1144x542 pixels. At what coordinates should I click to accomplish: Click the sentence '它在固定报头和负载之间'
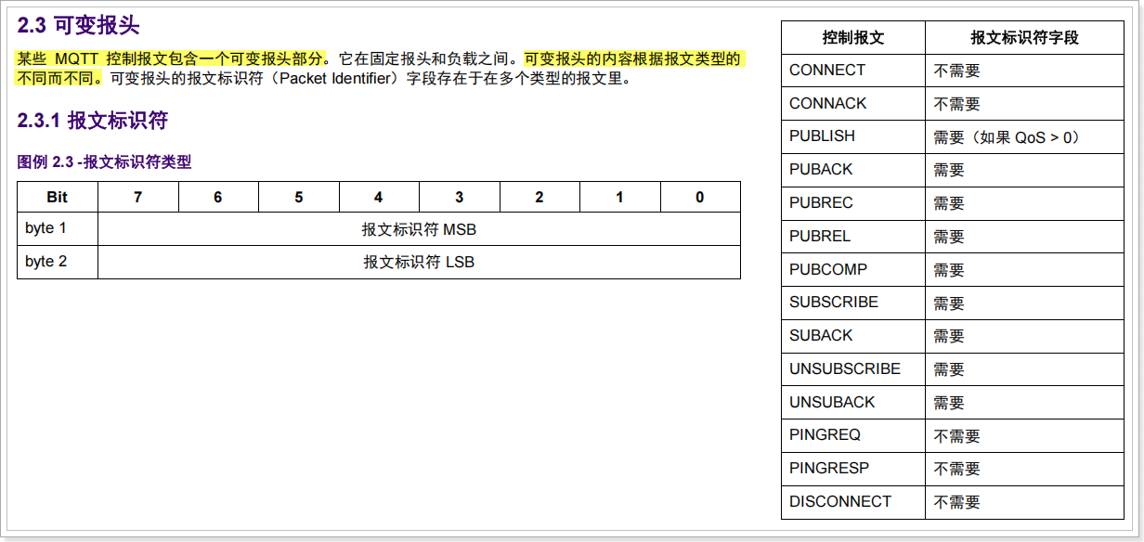(x=423, y=59)
